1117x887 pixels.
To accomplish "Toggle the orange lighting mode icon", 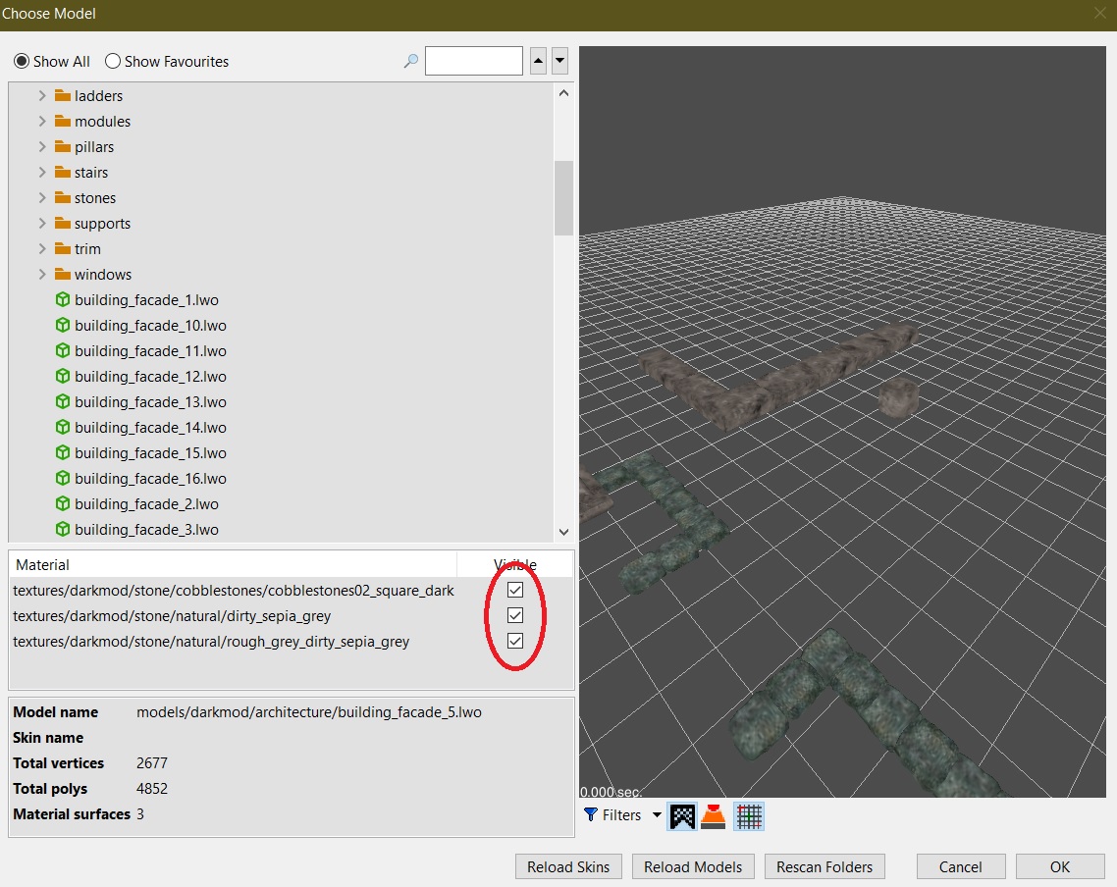I will coord(714,816).
